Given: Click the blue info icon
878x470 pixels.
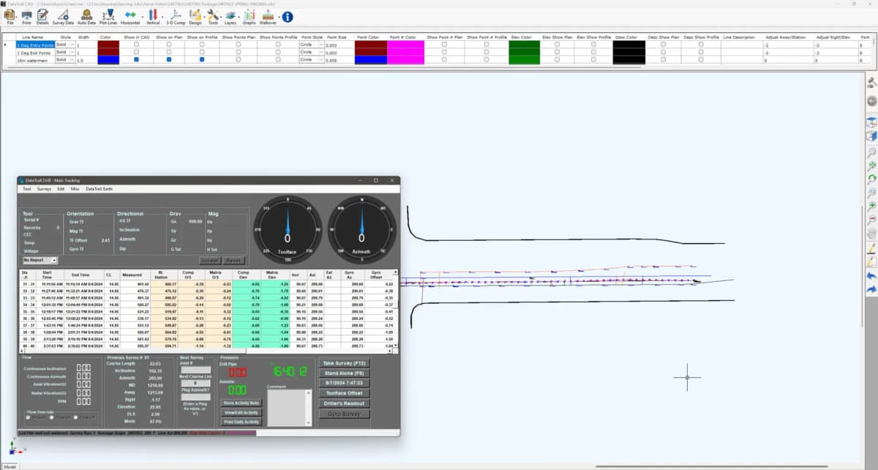Looking at the screenshot, I should (x=288, y=16).
